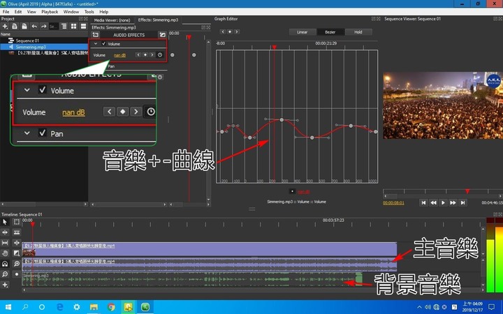Skip to sequence end in viewer
This screenshot has height=314, width=503.
coord(462,202)
